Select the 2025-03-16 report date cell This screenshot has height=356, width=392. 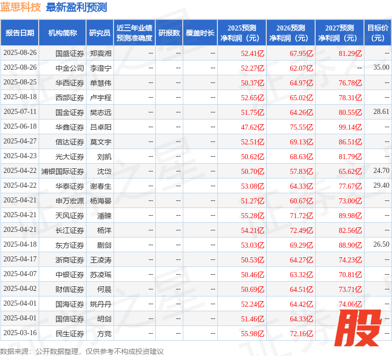pyautogui.click(x=20, y=333)
